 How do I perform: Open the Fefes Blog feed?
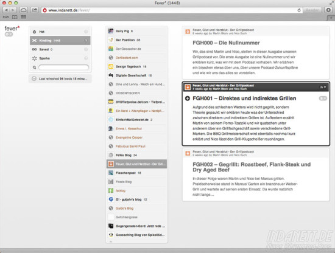pyautogui.click(x=136, y=155)
